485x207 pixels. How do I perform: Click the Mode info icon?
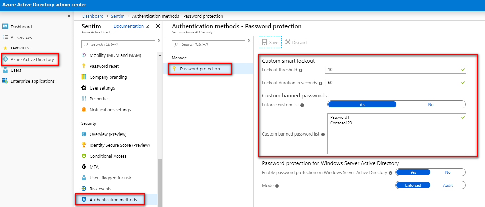point(277,186)
